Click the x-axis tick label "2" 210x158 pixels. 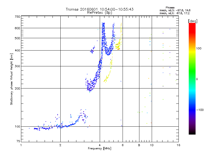(60, 145)
